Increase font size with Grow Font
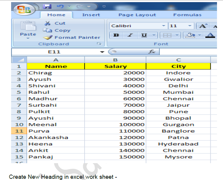The width and height of the screenshot is (223, 180). coord(203,26)
